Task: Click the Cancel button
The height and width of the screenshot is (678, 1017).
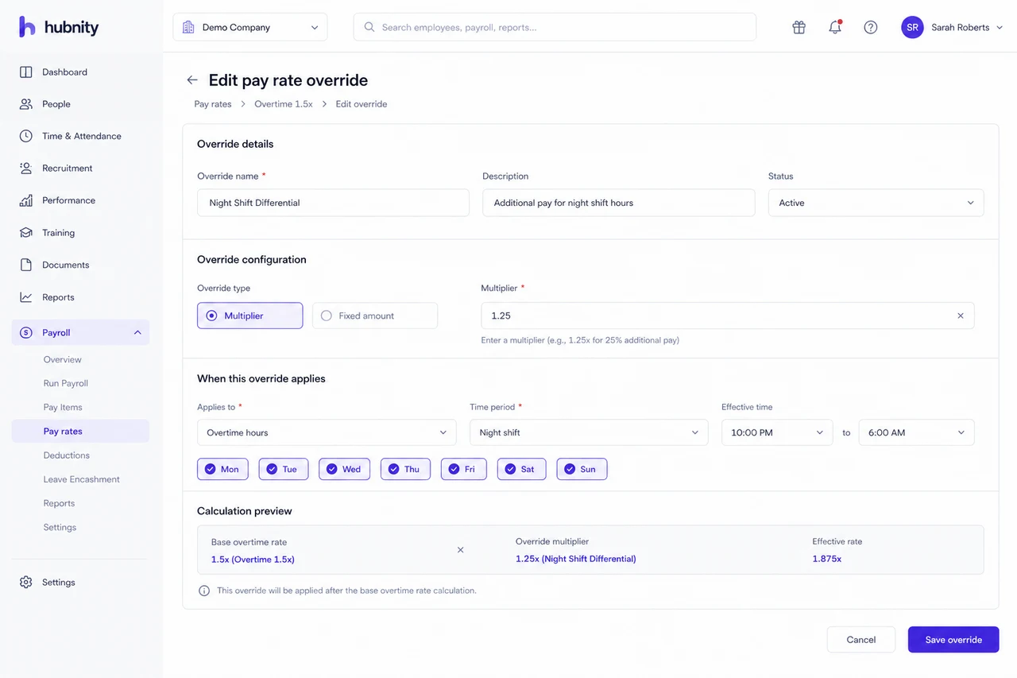Action: point(861,640)
